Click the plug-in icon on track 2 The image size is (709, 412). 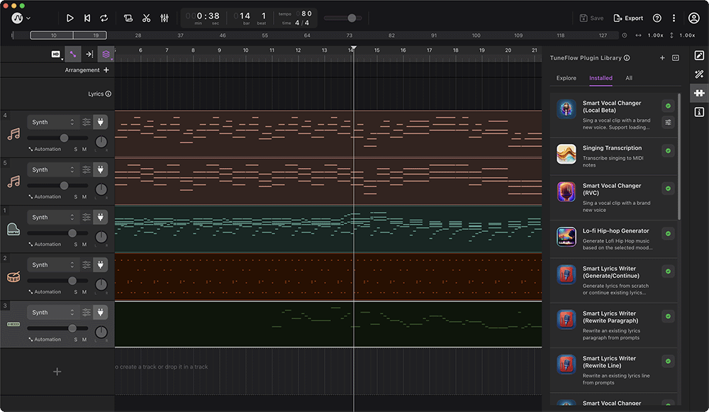pyautogui.click(x=101, y=265)
